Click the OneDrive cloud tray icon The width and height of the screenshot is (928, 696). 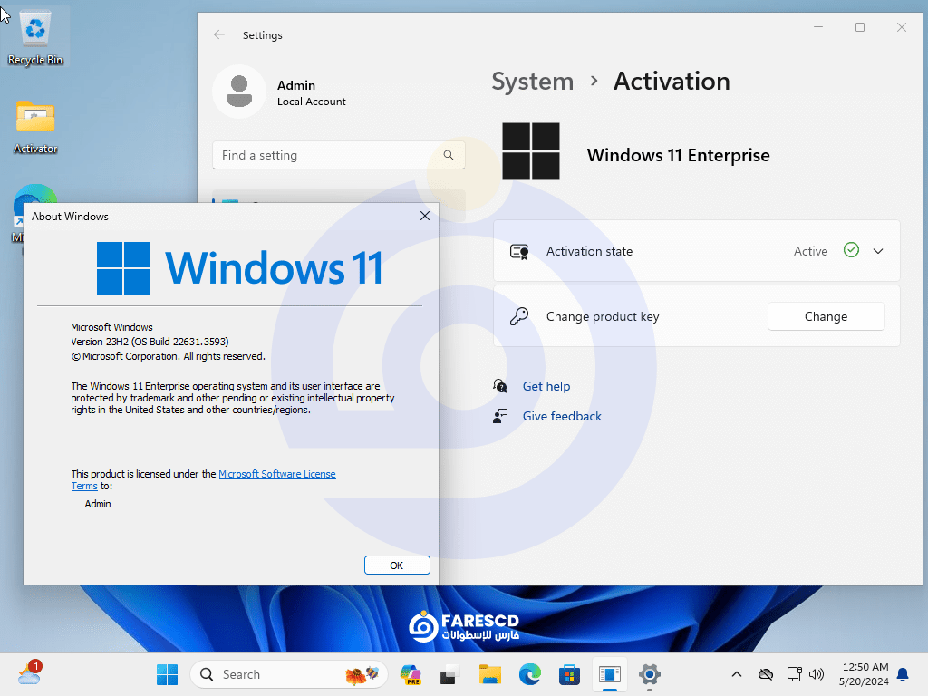point(765,674)
